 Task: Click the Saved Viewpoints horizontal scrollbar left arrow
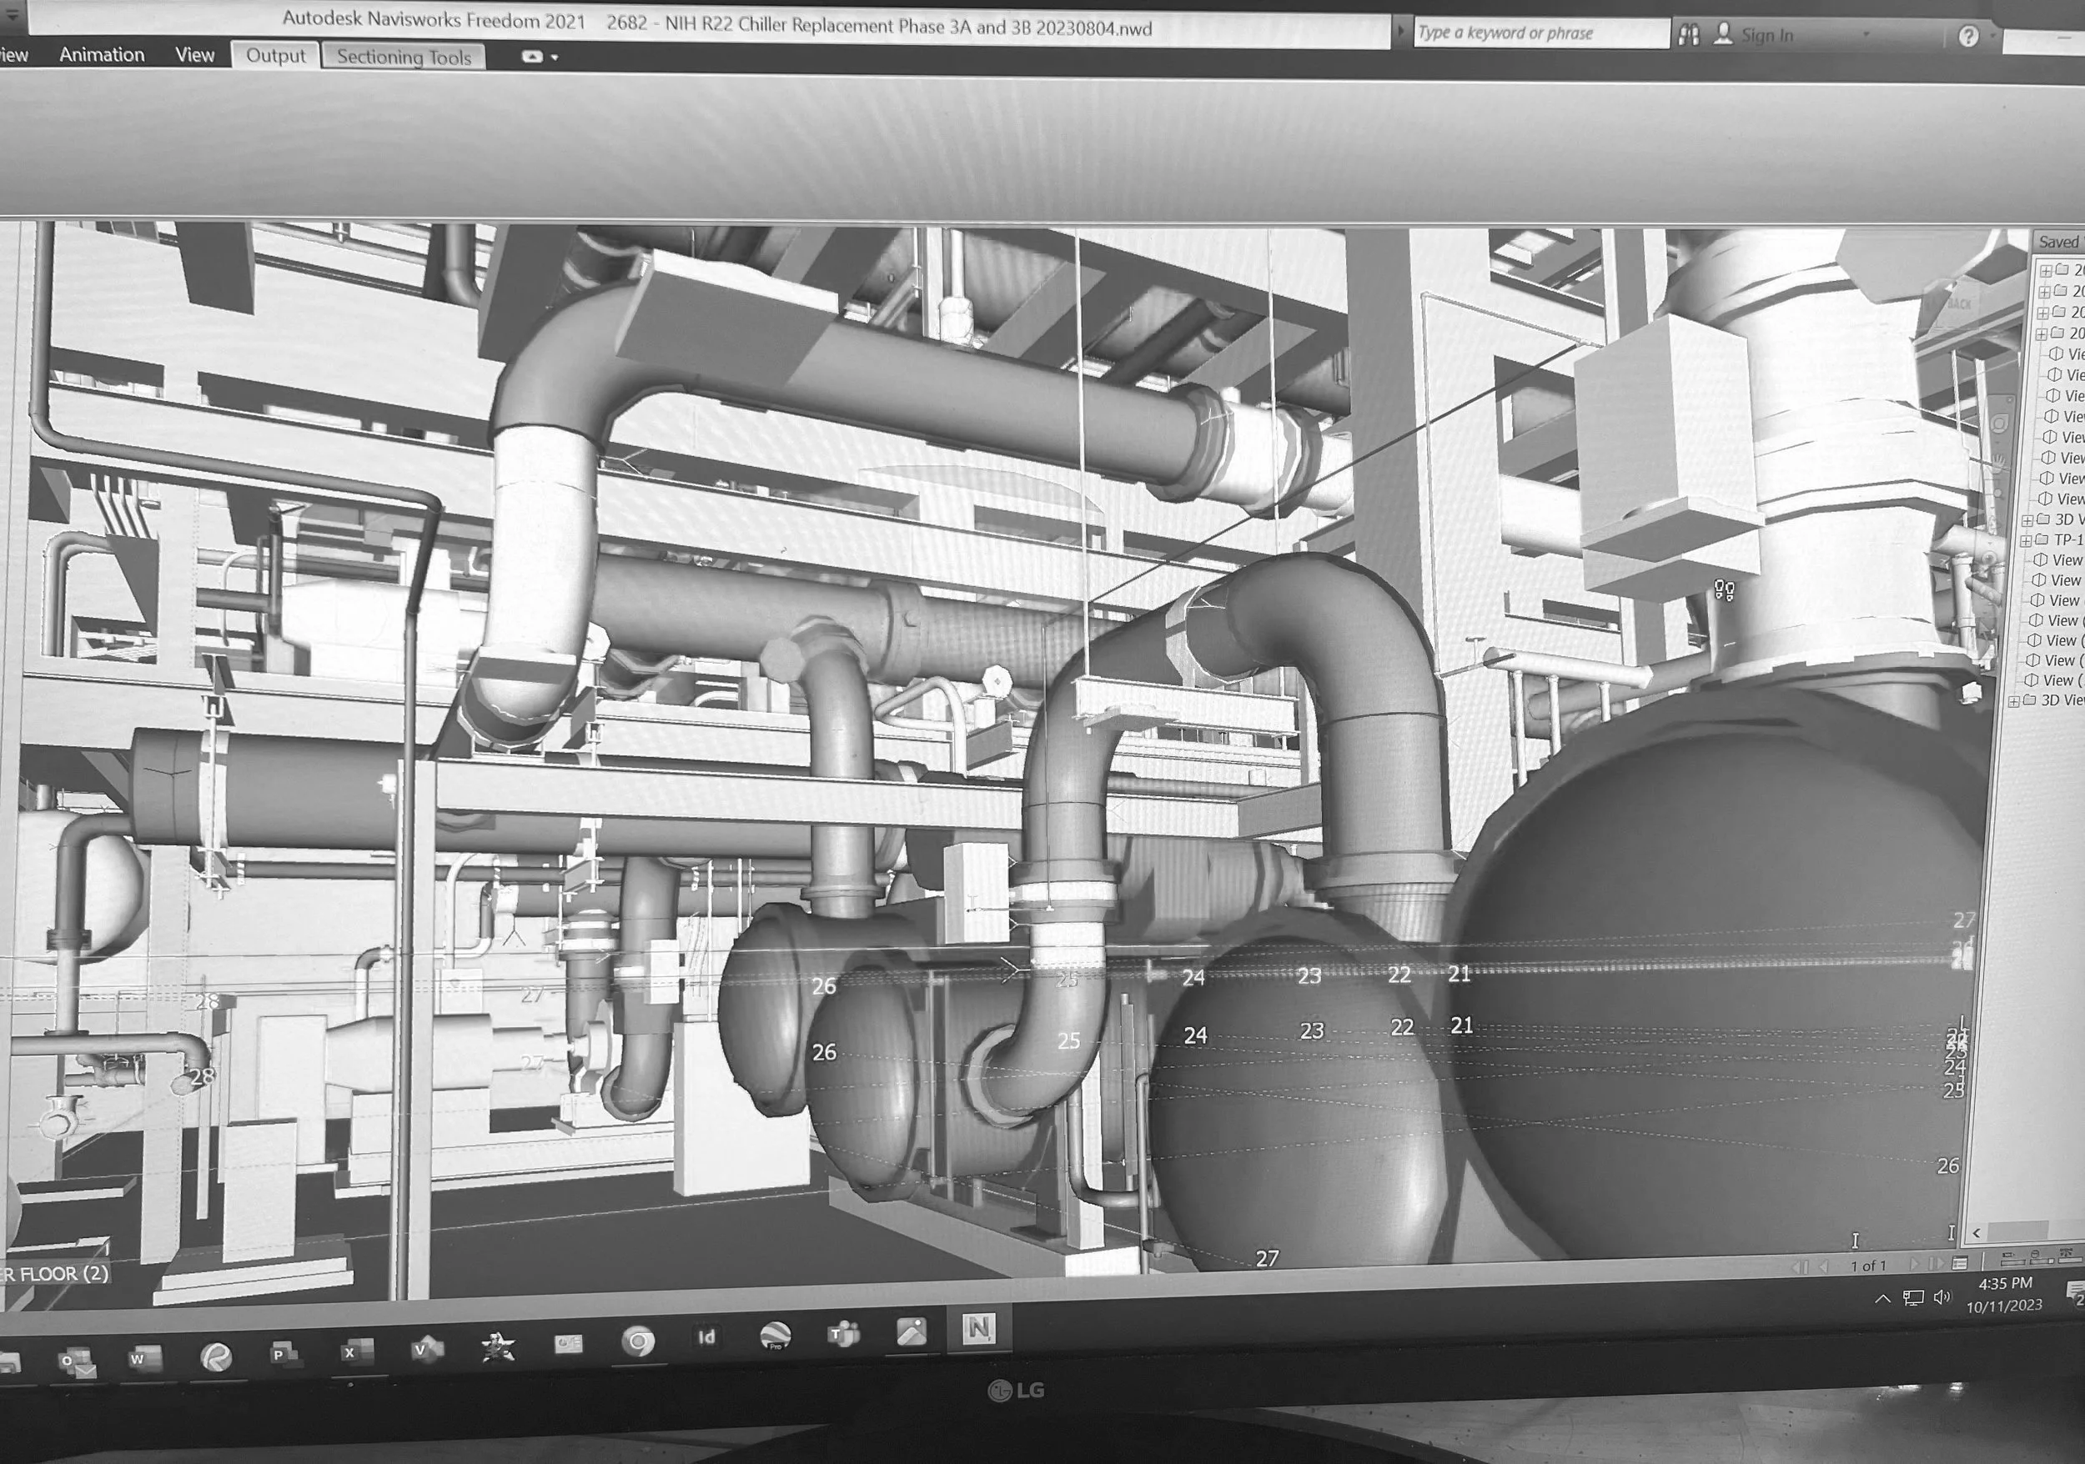coord(1976,1232)
